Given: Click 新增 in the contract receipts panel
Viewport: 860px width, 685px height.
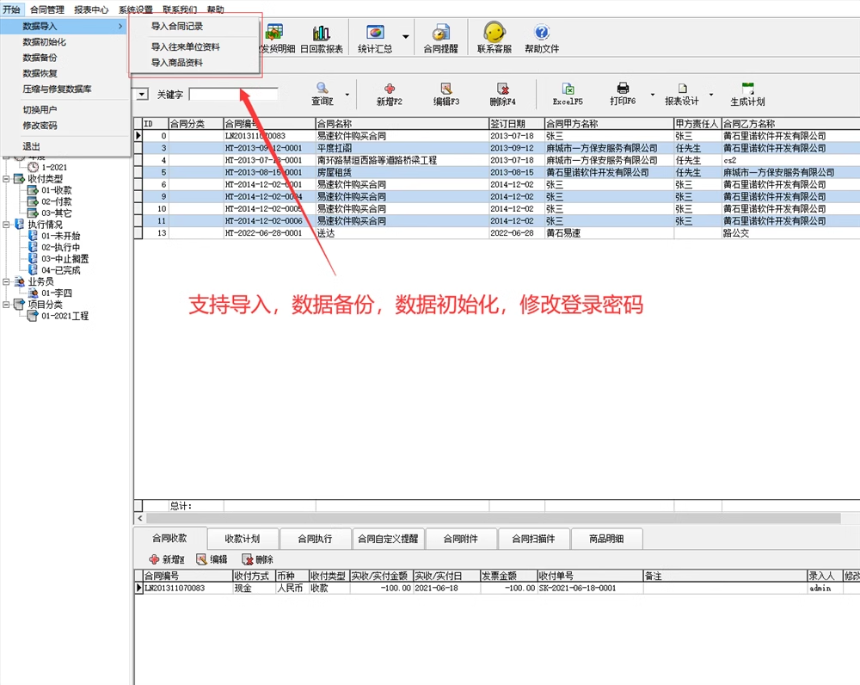Looking at the screenshot, I should [x=167, y=559].
